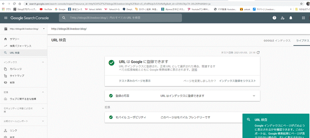Open the user management icon
Screen dimensions: 310x138
pos(283,18)
